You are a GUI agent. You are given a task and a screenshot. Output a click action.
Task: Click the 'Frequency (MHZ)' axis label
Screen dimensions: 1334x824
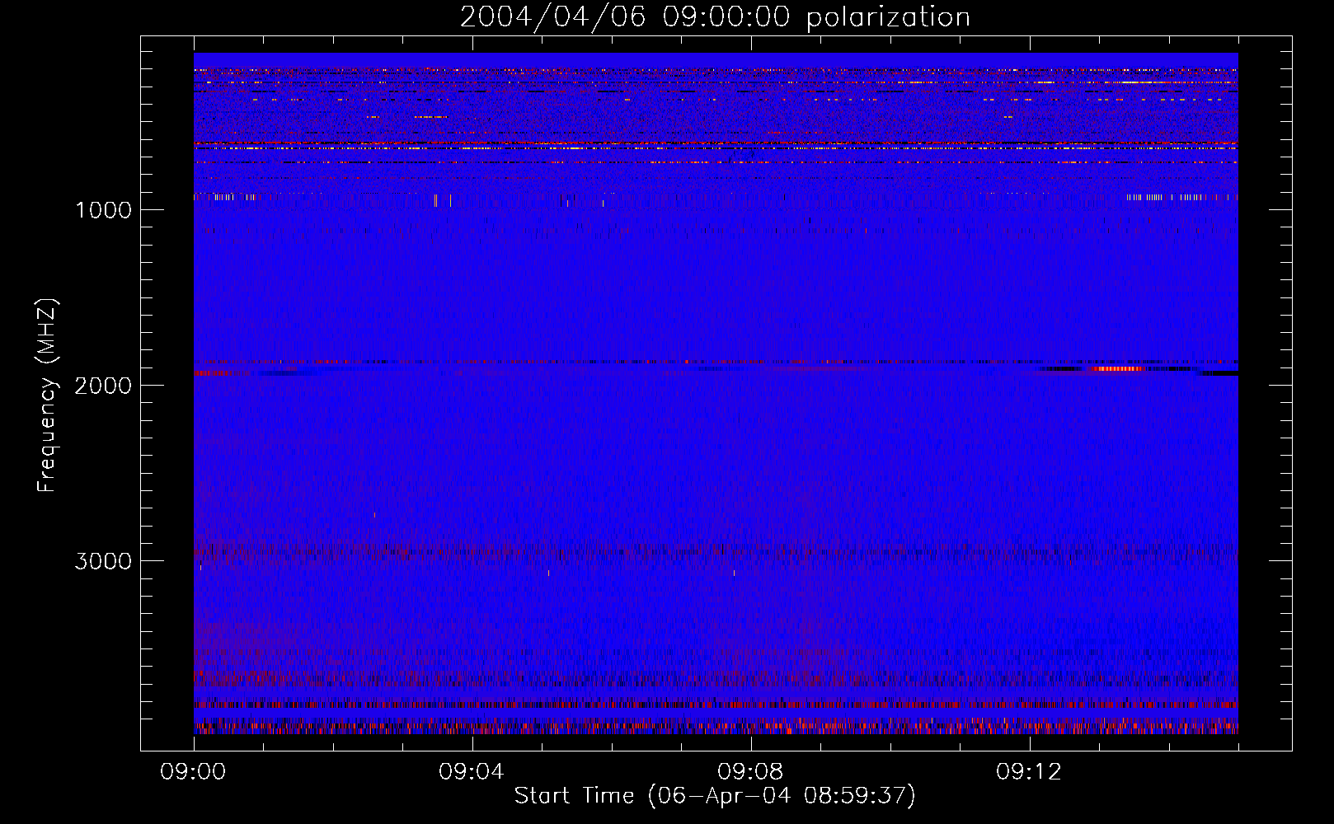click(x=47, y=396)
